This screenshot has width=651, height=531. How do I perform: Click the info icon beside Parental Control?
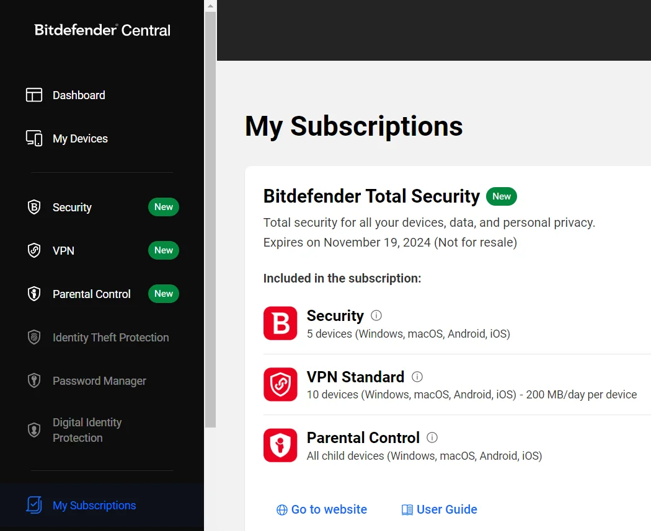(x=432, y=437)
